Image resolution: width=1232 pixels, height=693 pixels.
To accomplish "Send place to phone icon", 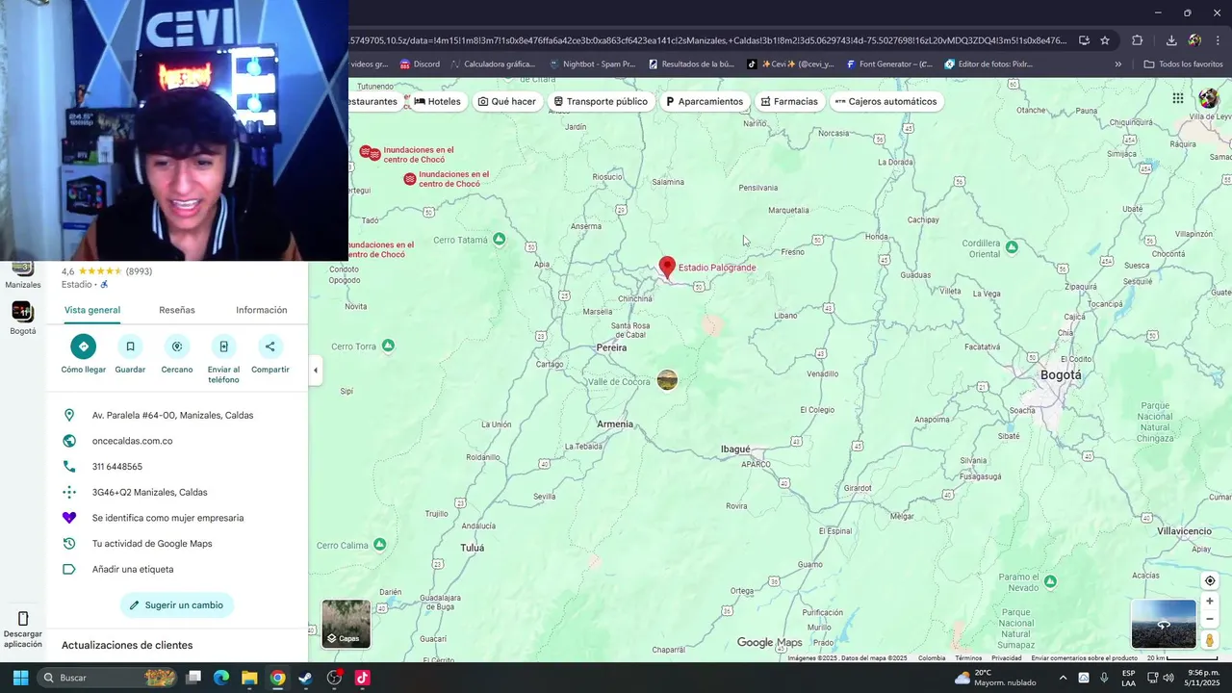I will click(x=223, y=346).
